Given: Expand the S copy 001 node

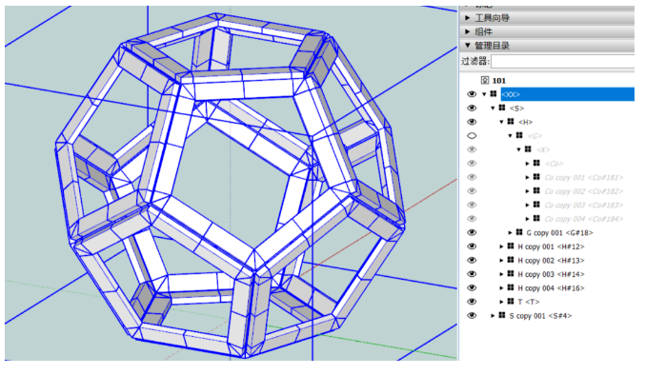Looking at the screenshot, I should 493,316.
